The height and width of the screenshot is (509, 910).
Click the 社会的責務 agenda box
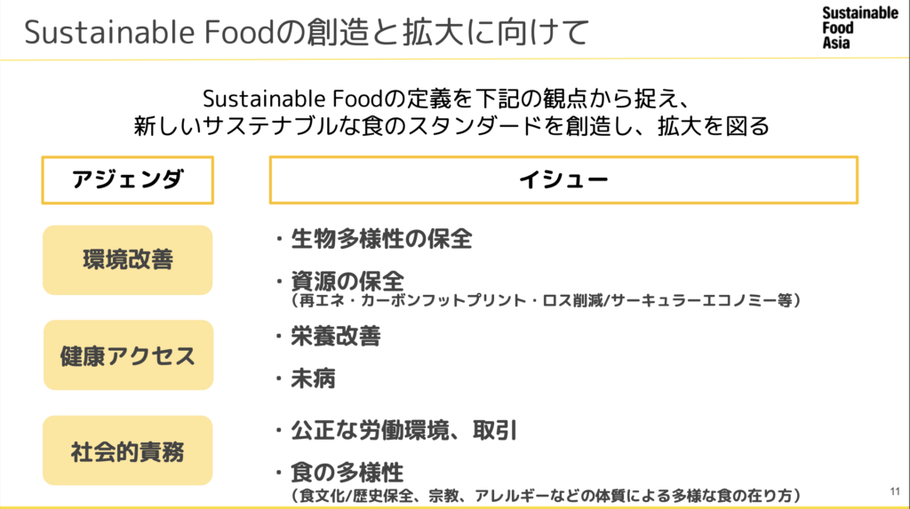[127, 451]
